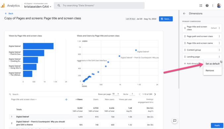Image resolution: width=224 pixels, height=129 pixels.
Task: Click the Back link
Action: point(9,14)
